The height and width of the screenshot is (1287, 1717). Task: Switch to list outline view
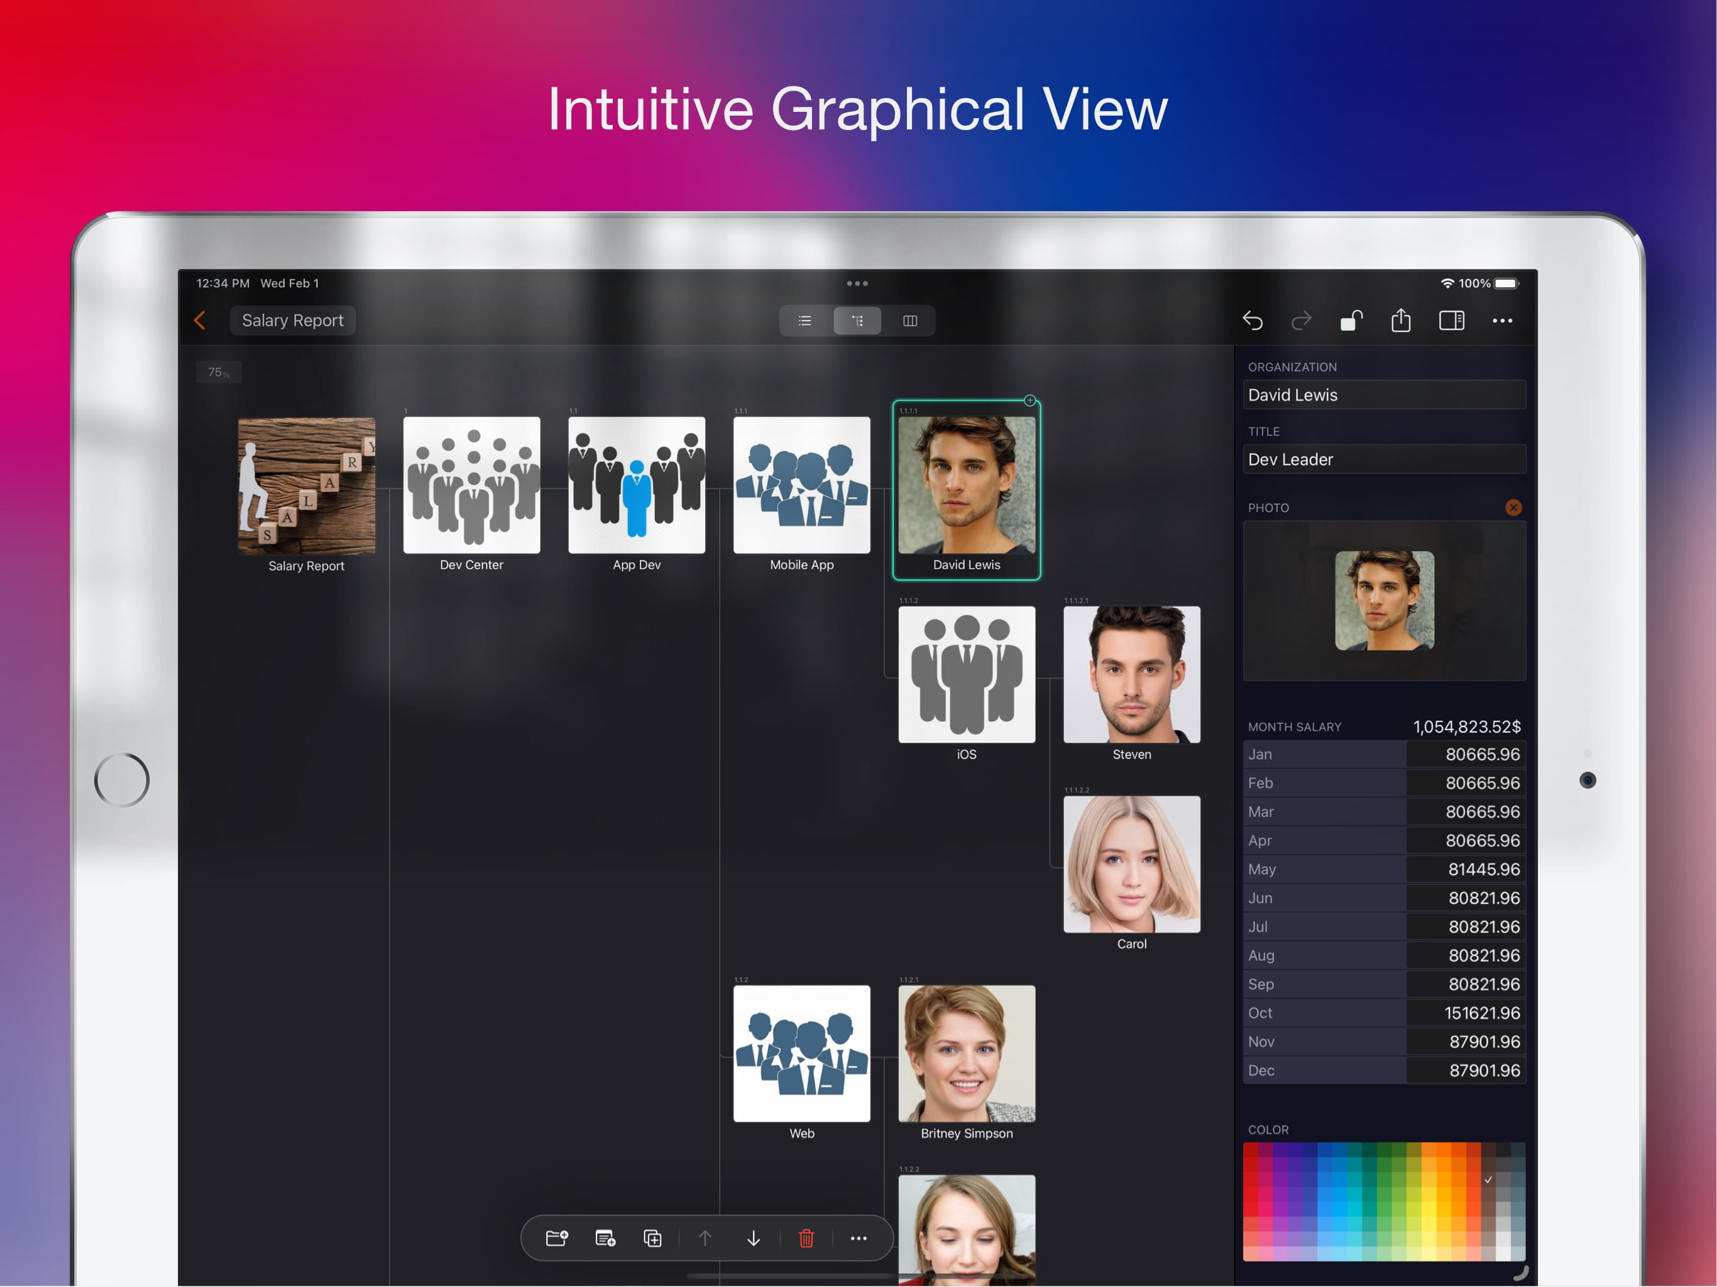pos(805,320)
